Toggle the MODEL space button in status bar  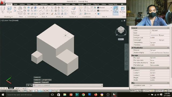[x=132, y=91]
